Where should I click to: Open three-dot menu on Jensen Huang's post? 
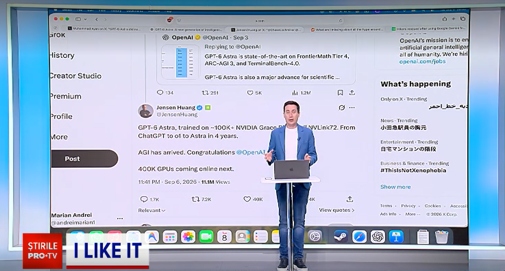[352, 107]
